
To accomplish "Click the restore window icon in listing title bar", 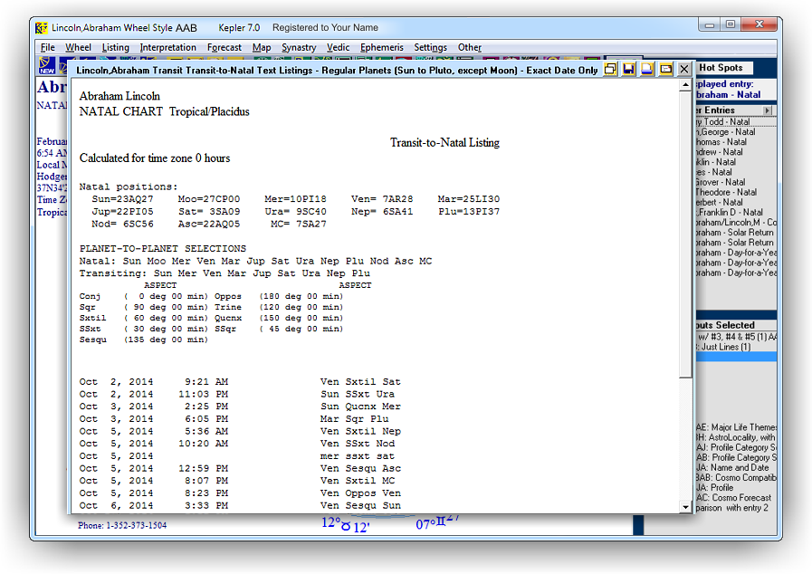I will (611, 69).
